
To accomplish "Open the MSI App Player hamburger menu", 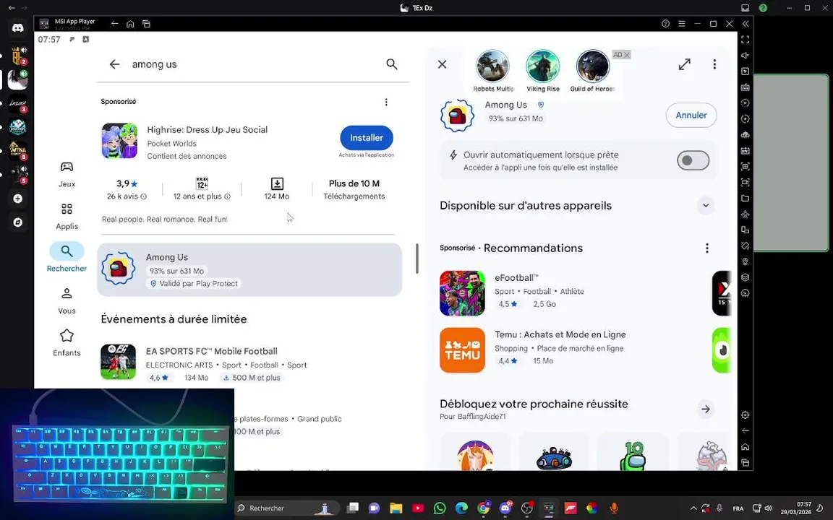I will [x=682, y=24].
